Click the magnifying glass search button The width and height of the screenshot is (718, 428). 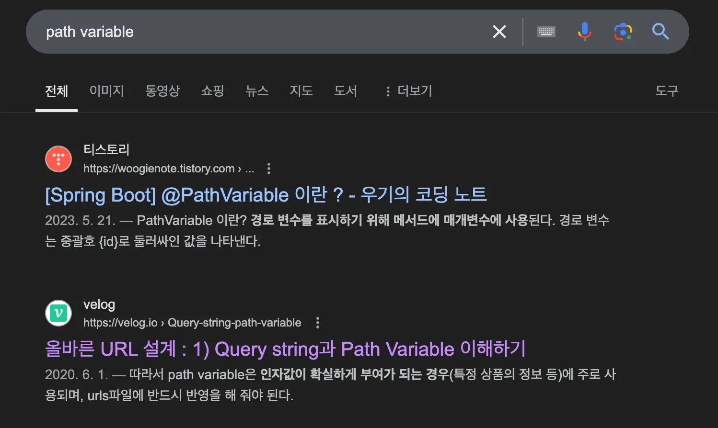660,32
